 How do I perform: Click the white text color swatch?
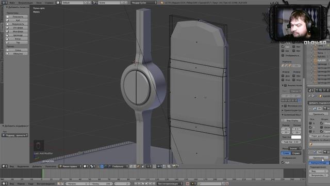point(296,137)
